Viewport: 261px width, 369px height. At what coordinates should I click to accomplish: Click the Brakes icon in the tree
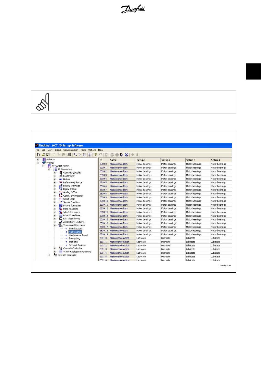tap(61, 179)
